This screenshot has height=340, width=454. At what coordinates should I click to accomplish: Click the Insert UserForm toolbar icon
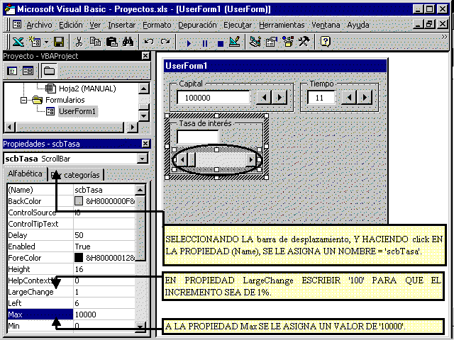[x=35, y=42]
